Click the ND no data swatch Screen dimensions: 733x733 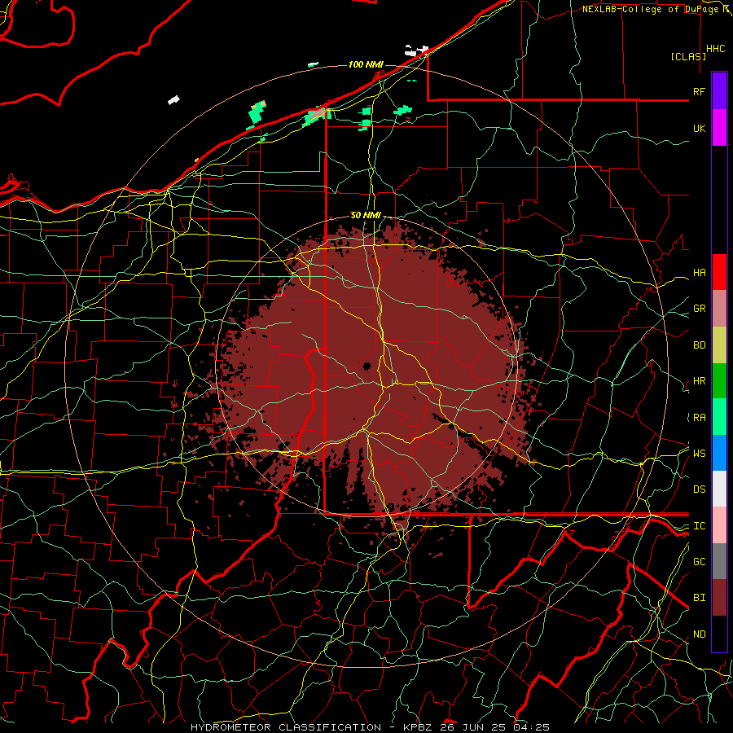coord(719,634)
